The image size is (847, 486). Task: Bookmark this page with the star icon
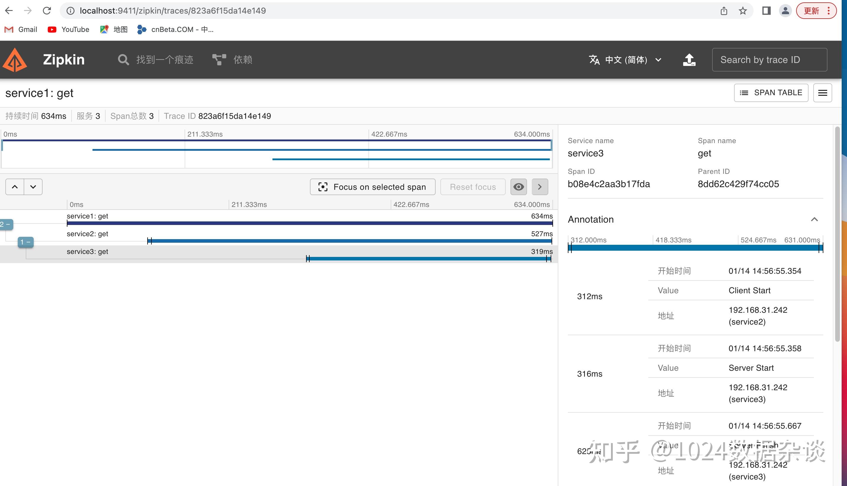(x=743, y=11)
